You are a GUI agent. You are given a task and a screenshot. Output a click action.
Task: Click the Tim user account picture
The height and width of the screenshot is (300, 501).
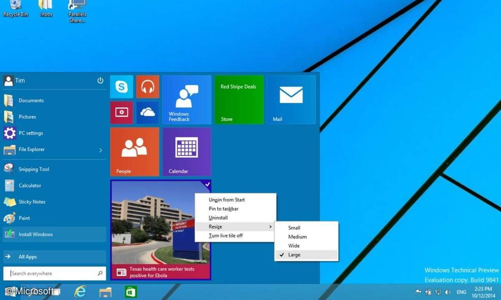pos(8,81)
